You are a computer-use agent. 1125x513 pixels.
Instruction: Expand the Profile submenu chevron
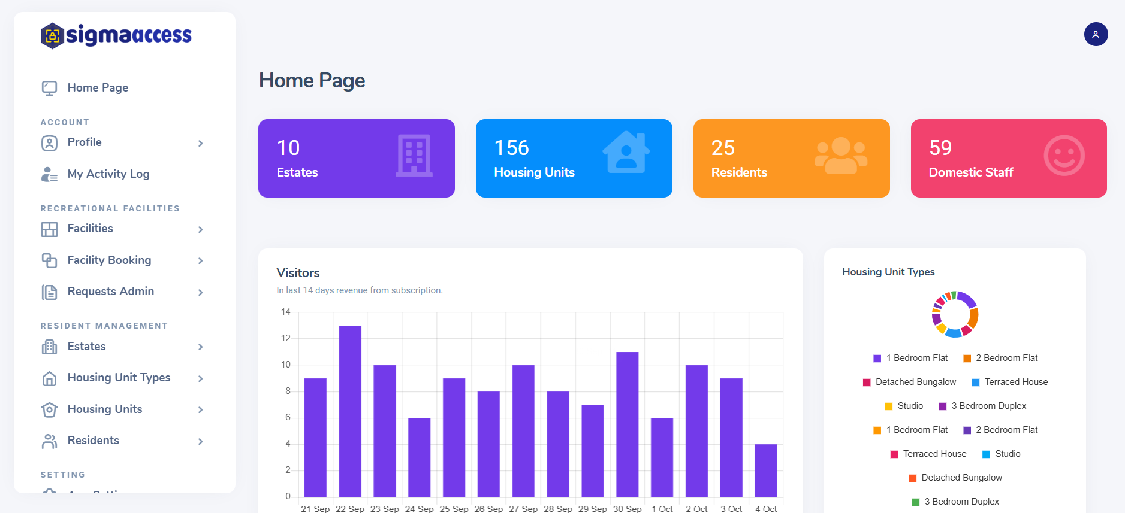pos(201,144)
